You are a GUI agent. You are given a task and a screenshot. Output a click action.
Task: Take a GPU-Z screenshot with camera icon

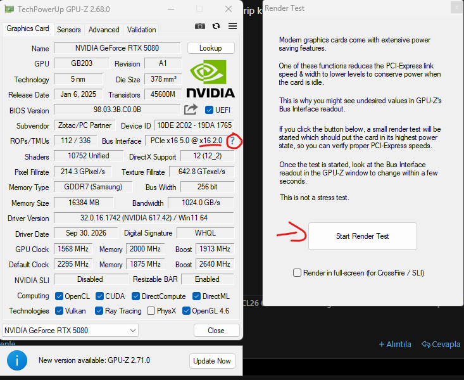[x=200, y=27]
